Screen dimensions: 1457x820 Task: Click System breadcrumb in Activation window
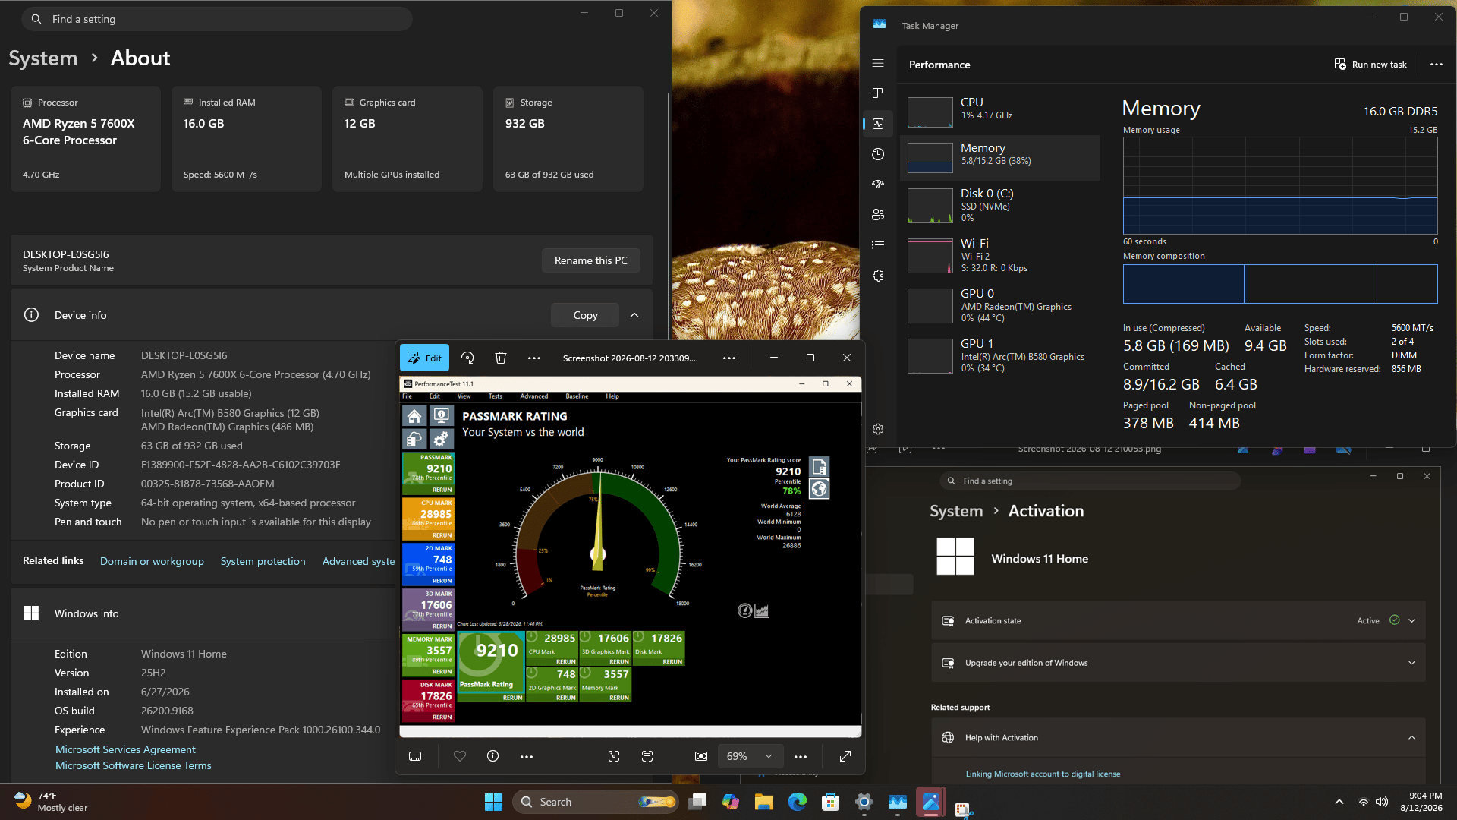(956, 511)
